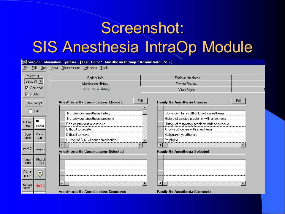This screenshot has width=285, height=214.
Task: Toggle the Personal palette checkbox
Action: click(x=27, y=88)
